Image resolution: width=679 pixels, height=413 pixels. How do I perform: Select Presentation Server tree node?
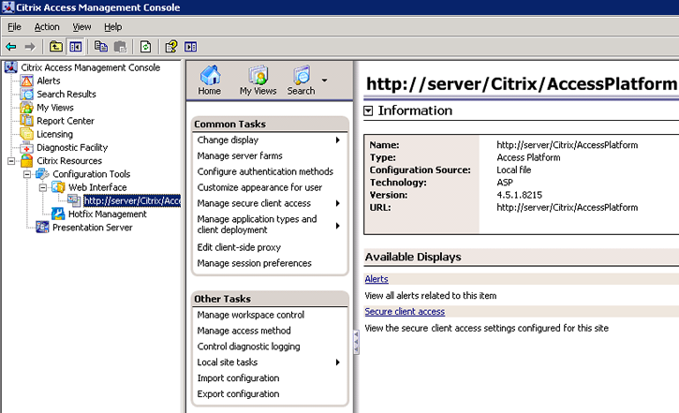click(92, 228)
